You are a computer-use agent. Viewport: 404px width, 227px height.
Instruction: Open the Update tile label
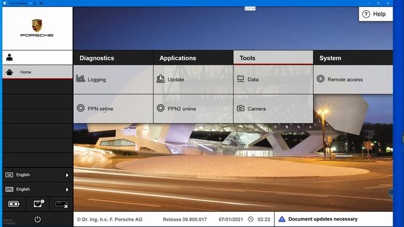point(175,79)
